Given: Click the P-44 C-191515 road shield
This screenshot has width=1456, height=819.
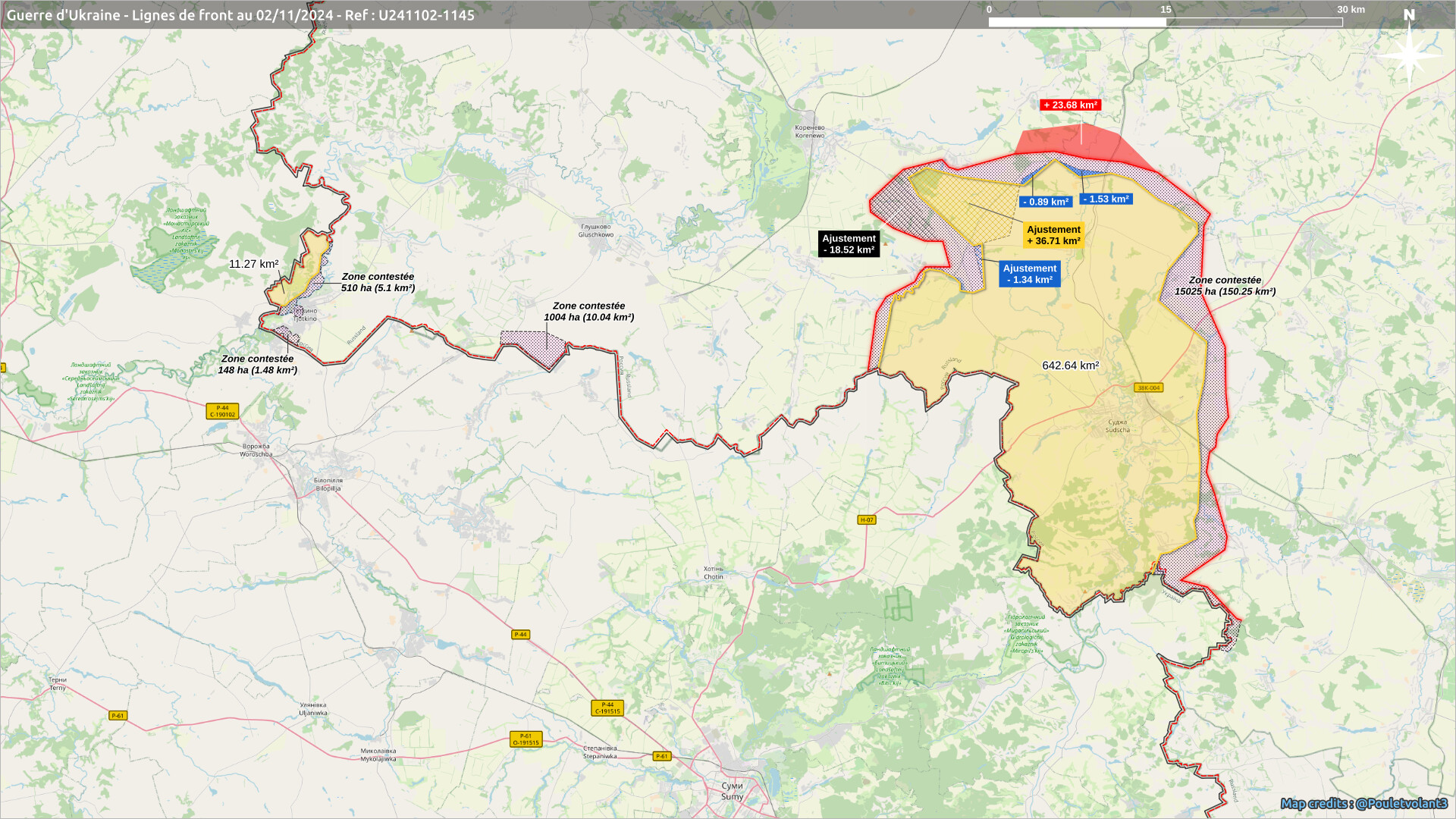Looking at the screenshot, I should [607, 708].
